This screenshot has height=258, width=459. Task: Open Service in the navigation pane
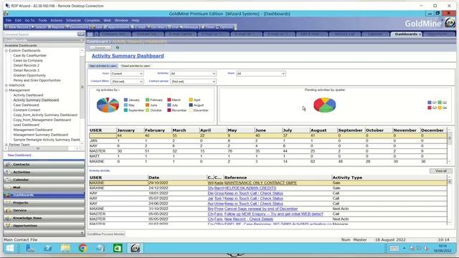coord(44,210)
